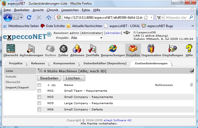Check the box for M02 row
The width and height of the screenshot is (198, 128).
pyautogui.click(x=39, y=91)
